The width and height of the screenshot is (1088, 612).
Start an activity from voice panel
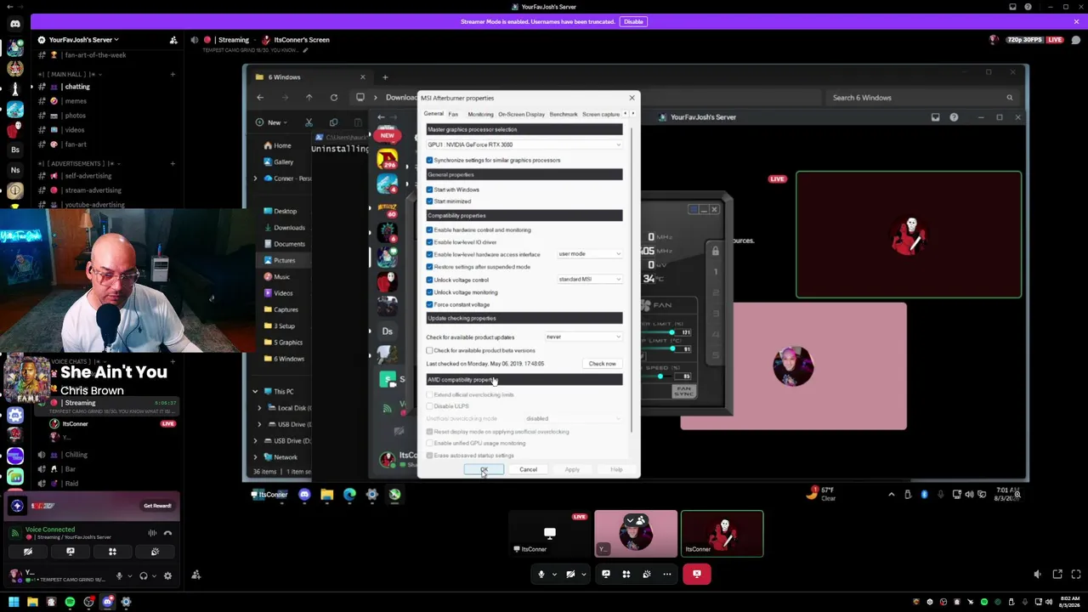[112, 552]
